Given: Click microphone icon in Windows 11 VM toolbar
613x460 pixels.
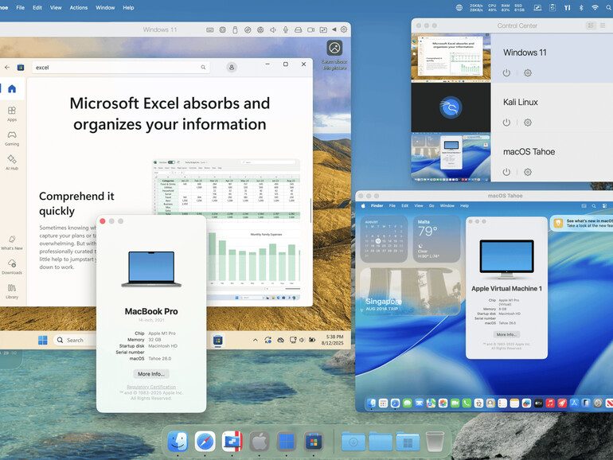Looking at the screenshot, I should [286, 29].
